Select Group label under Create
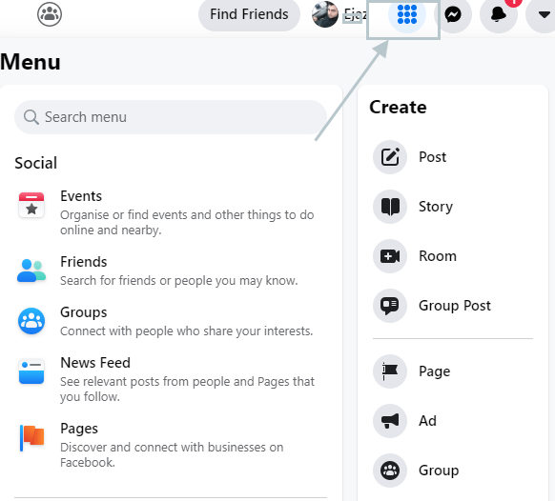The image size is (555, 501). pyautogui.click(x=439, y=471)
